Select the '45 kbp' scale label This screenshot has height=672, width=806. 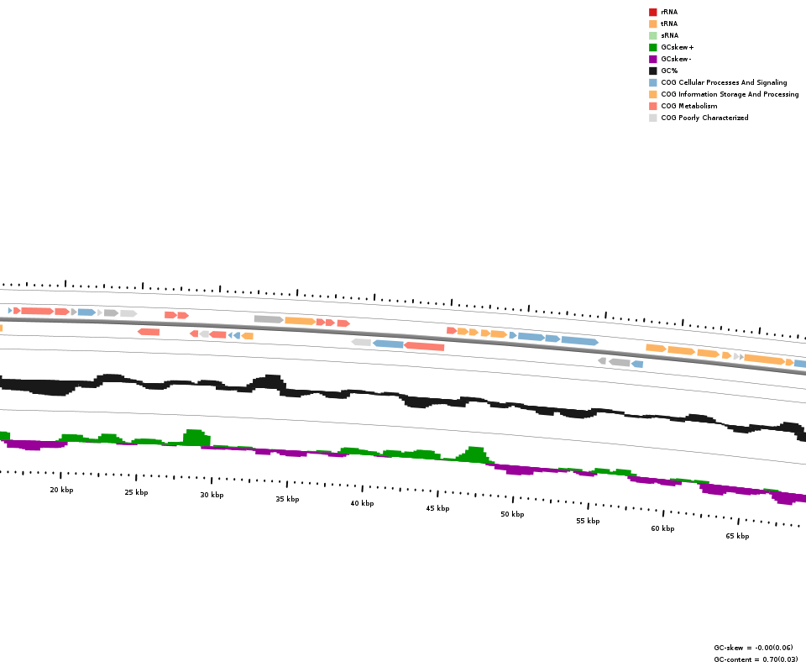pos(437,508)
